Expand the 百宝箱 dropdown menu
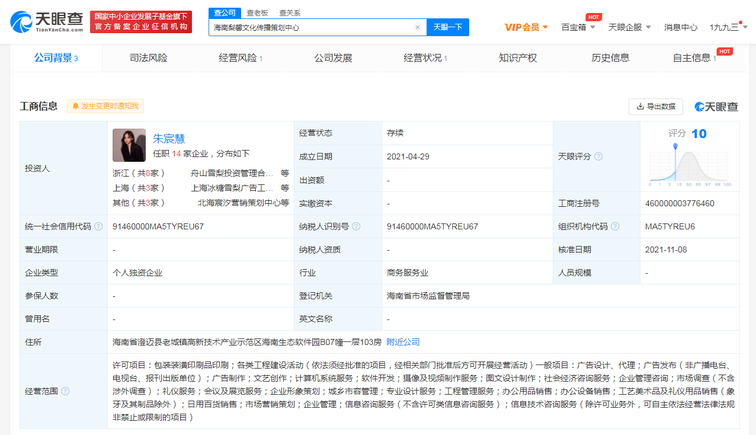 pyautogui.click(x=578, y=27)
